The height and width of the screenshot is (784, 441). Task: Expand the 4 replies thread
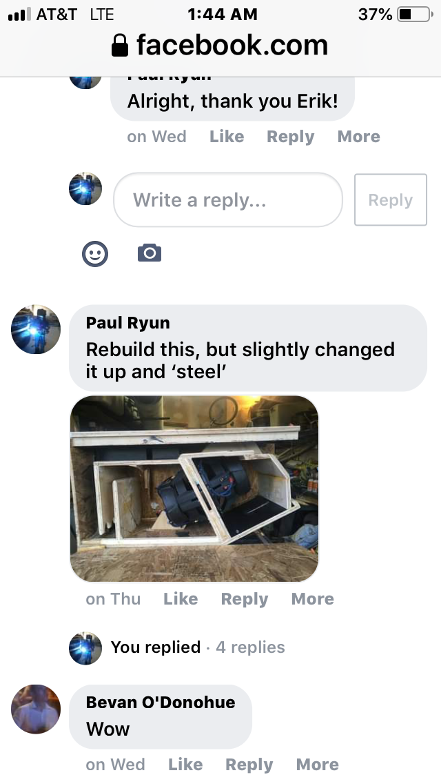tap(250, 647)
